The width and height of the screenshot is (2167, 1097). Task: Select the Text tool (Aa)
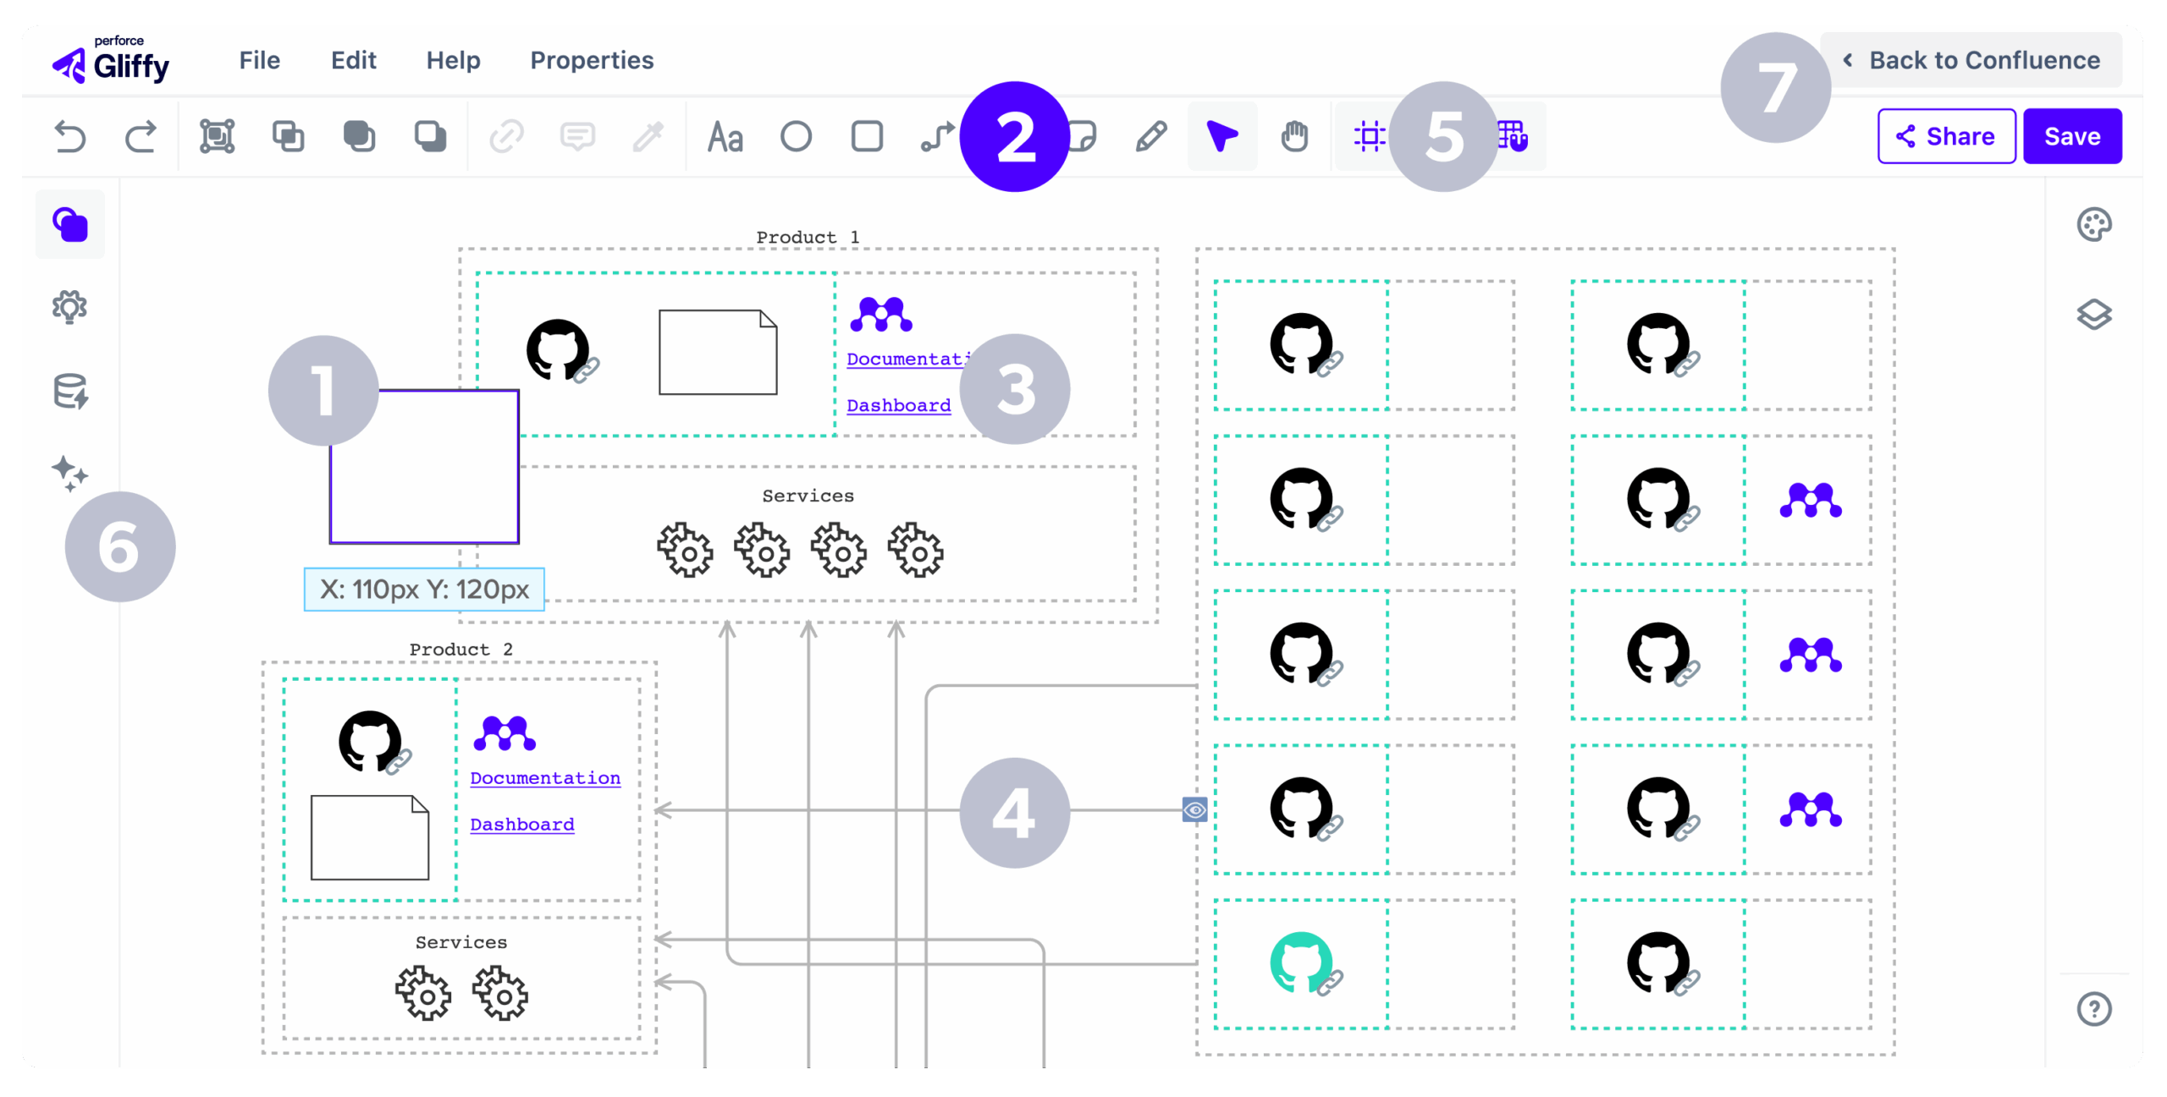click(725, 136)
